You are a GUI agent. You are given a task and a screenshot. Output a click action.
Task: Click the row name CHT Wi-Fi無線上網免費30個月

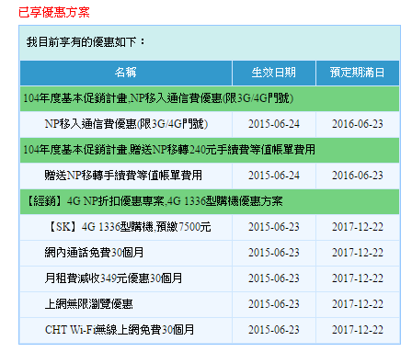point(120,330)
